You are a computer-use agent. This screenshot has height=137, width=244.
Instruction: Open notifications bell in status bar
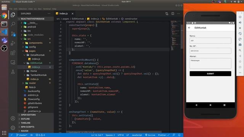tap(179, 135)
